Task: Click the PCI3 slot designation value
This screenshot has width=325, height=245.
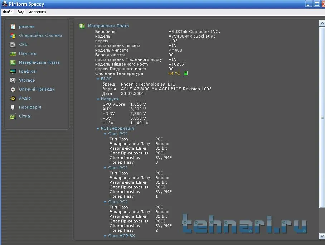Action: point(160,221)
